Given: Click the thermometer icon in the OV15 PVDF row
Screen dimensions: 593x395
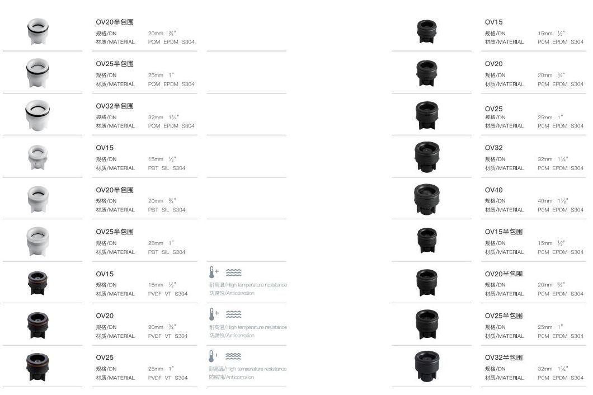Looking at the screenshot, I should (213, 272).
